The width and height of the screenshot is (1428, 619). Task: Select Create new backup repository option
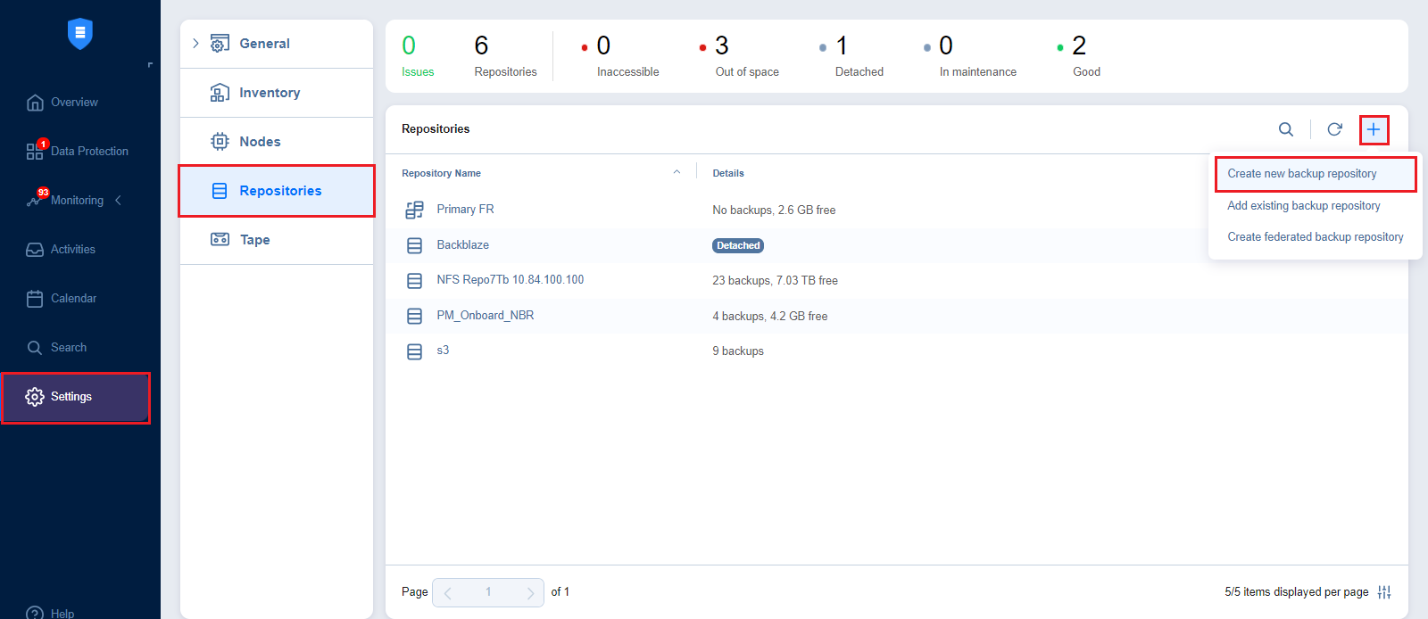pyautogui.click(x=1301, y=174)
